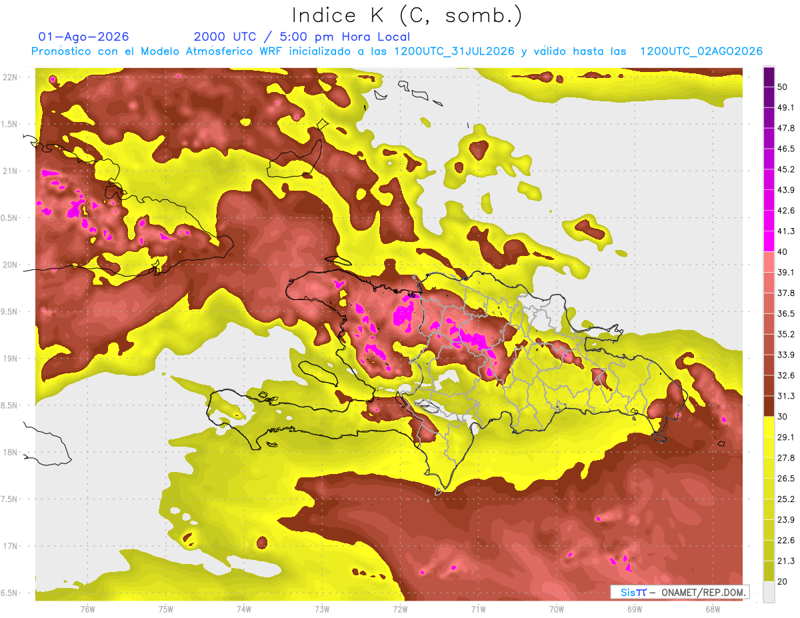Click the '17N' latitude label
Image resolution: width=800 pixels, height=618 pixels.
coord(11,546)
